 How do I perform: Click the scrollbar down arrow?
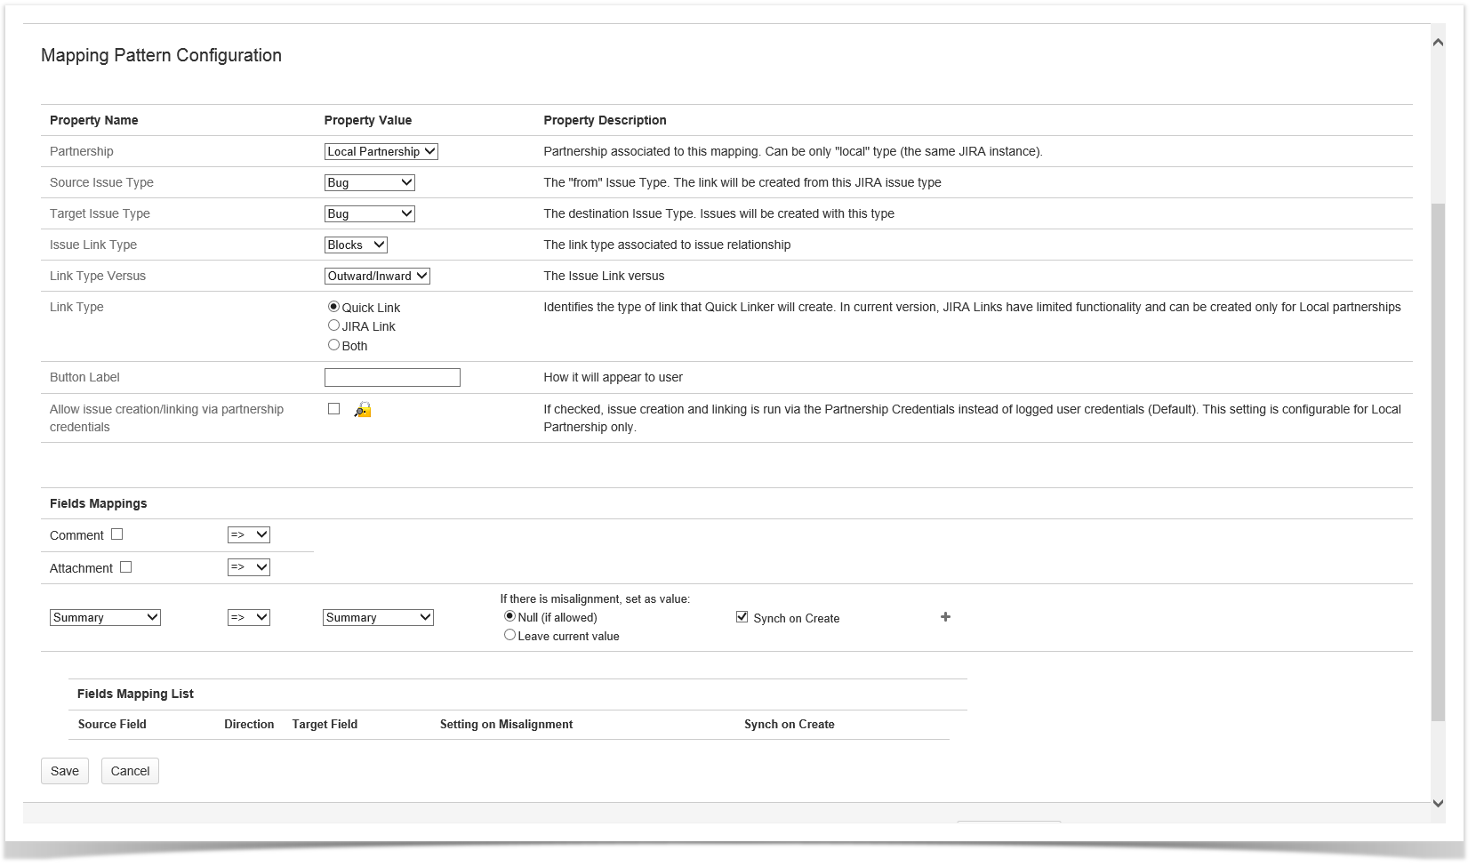pos(1438,803)
